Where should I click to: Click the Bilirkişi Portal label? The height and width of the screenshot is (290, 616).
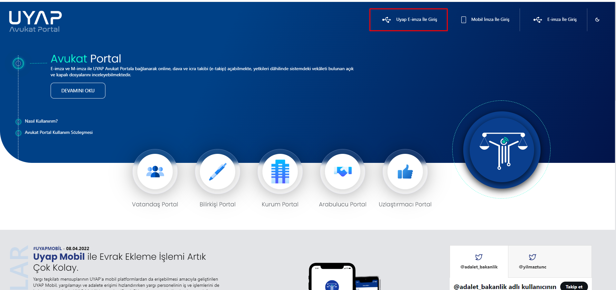pos(218,204)
